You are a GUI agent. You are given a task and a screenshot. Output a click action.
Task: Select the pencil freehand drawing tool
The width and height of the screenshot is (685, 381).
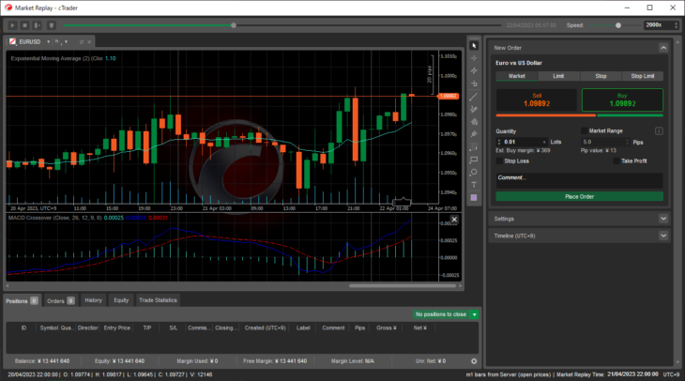click(x=474, y=109)
